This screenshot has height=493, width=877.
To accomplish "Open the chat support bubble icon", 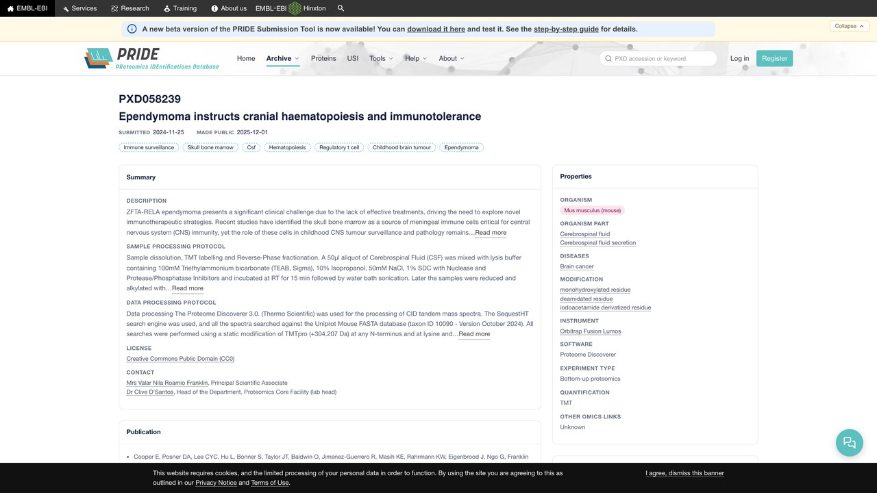I will coord(850,442).
